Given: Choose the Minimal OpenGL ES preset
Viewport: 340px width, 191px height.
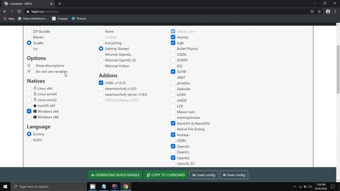Looking at the screenshot, I should click(x=101, y=60).
